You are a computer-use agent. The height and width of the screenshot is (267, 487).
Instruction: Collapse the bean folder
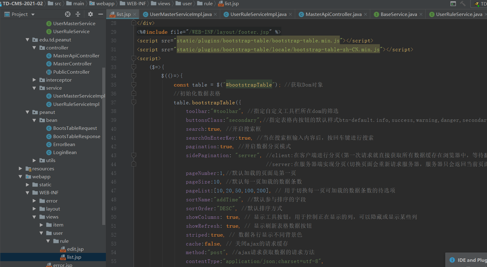coord(34,120)
